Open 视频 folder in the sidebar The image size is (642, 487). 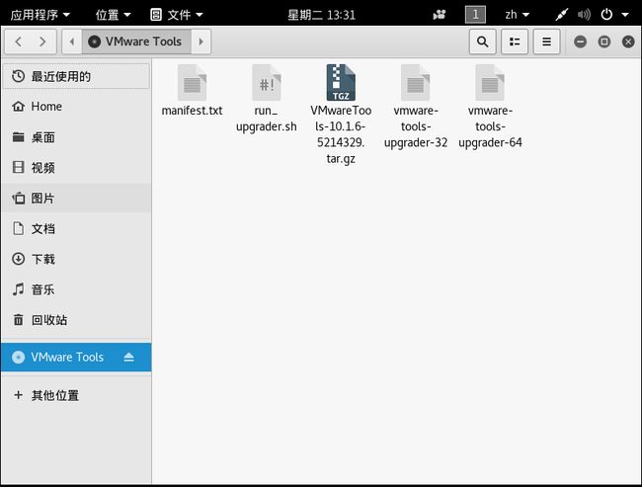pyautogui.click(x=76, y=168)
